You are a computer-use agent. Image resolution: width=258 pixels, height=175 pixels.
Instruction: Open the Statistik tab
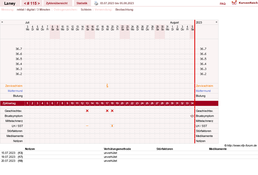point(82,3)
